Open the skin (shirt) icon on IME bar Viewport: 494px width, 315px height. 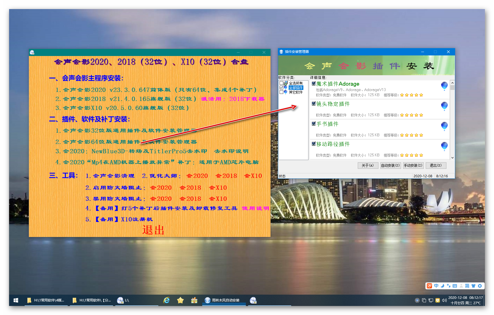coord(473,286)
